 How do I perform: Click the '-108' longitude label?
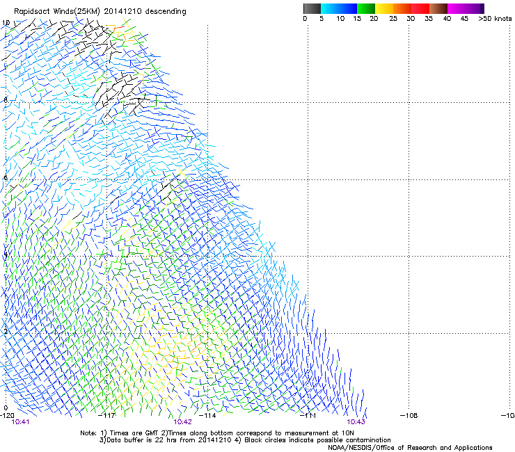(409, 416)
